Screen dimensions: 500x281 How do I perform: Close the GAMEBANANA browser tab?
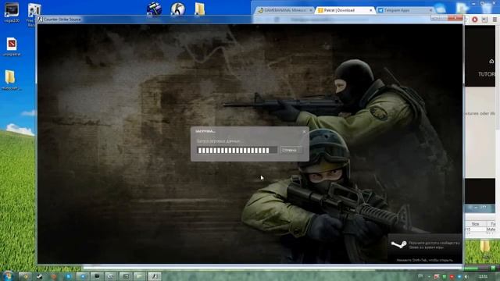311,10
